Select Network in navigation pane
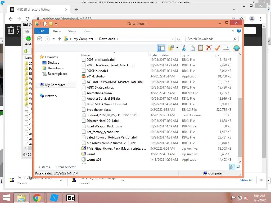Screen dimensions: 271x203 (51, 96)
